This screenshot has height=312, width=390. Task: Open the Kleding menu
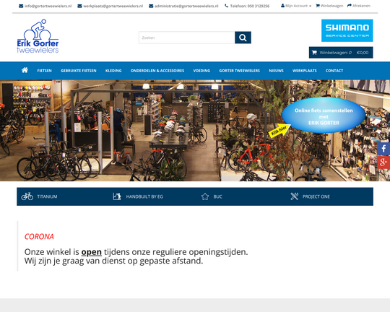113,71
